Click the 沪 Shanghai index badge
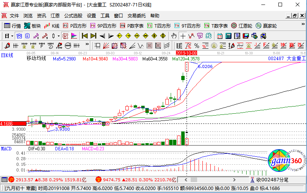 click(11, 179)
